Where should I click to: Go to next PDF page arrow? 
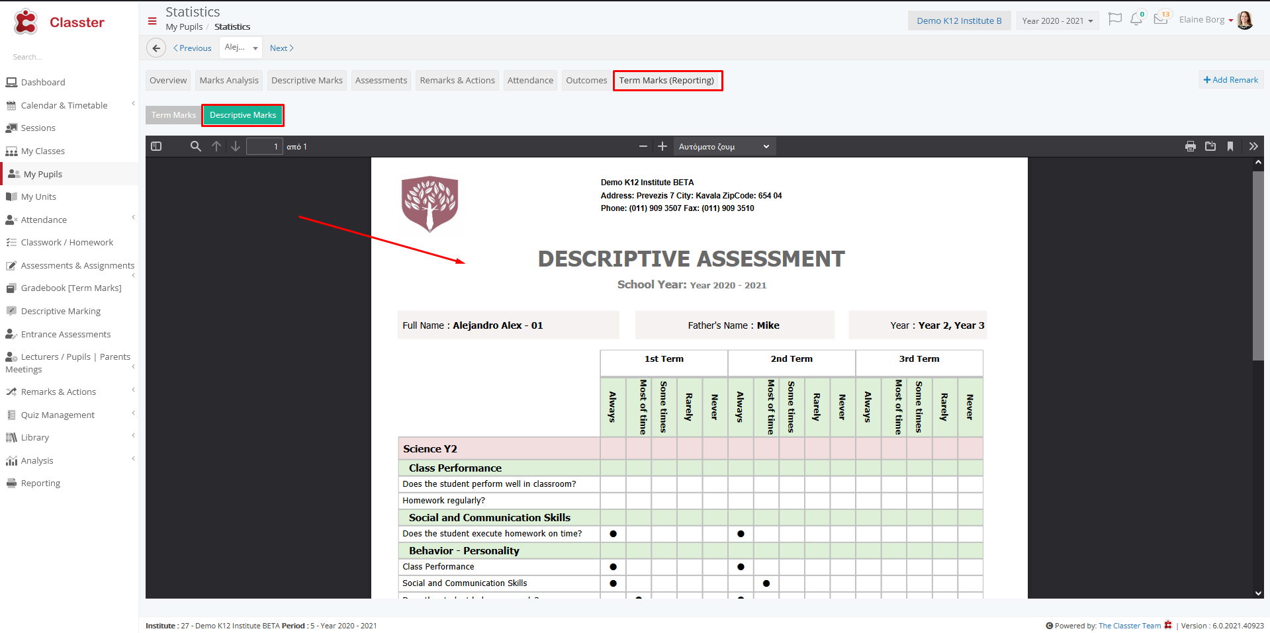236,146
